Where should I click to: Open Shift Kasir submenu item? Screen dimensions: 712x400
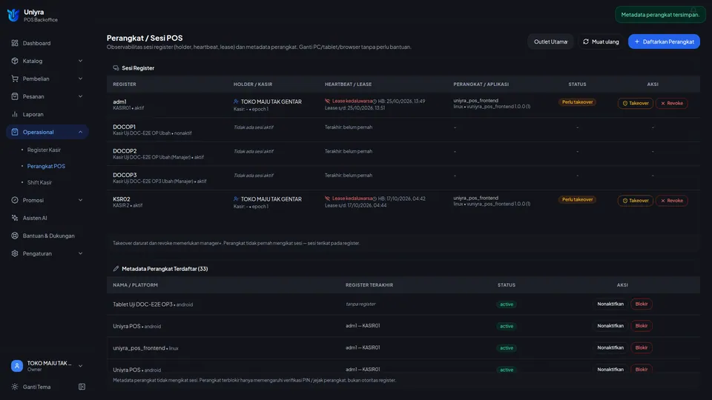[39, 182]
